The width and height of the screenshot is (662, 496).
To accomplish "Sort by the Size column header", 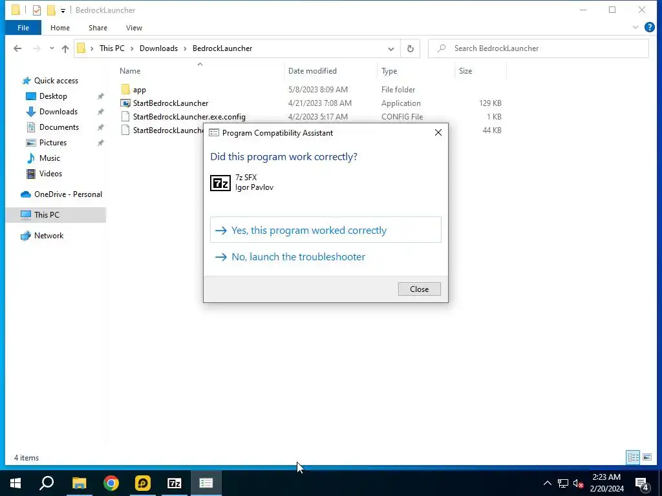I will point(465,71).
